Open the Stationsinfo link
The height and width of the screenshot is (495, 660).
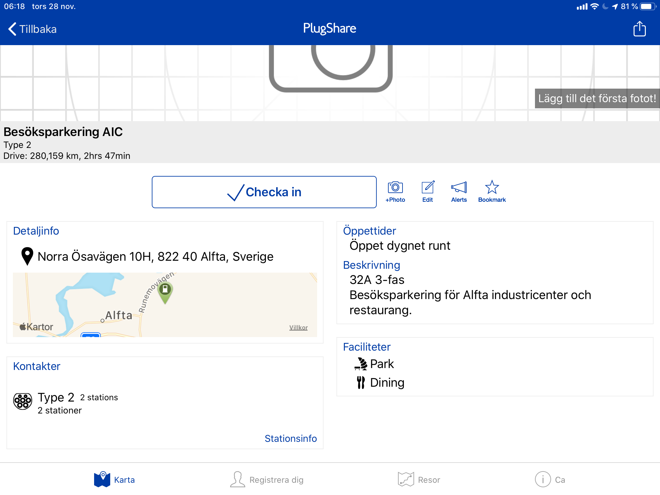[291, 439]
